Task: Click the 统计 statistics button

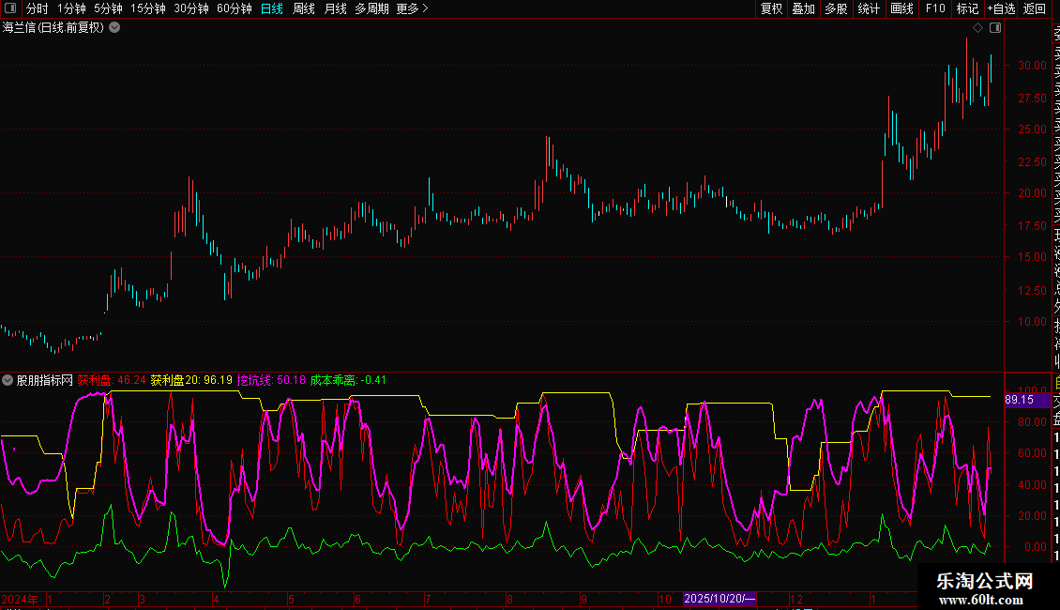Action: pyautogui.click(x=869, y=8)
